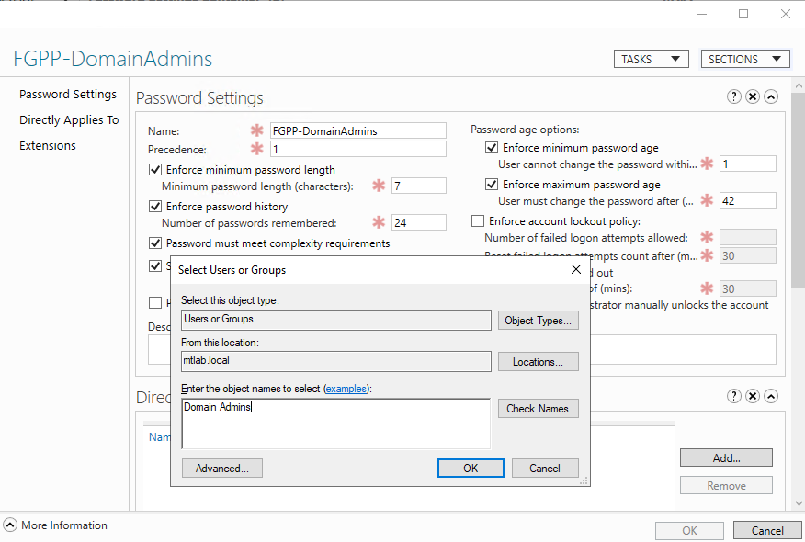This screenshot has width=805, height=542.
Task: Click the number of passwords remembered field
Action: tap(418, 222)
